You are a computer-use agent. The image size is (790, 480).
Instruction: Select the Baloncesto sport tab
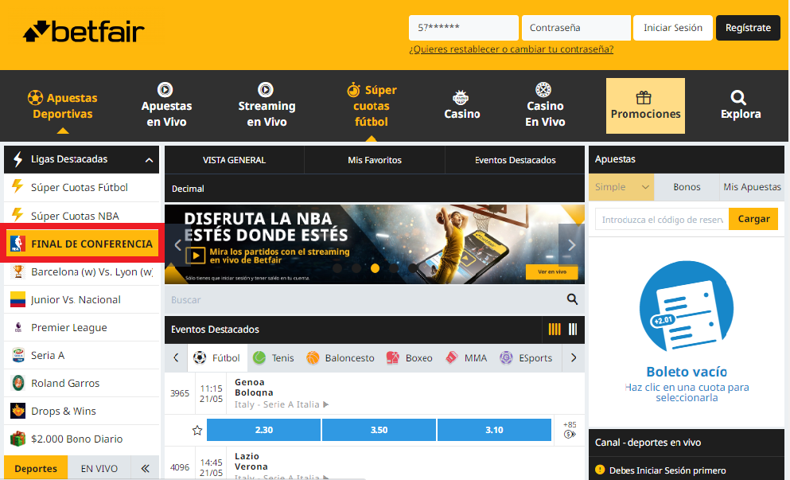(x=341, y=358)
